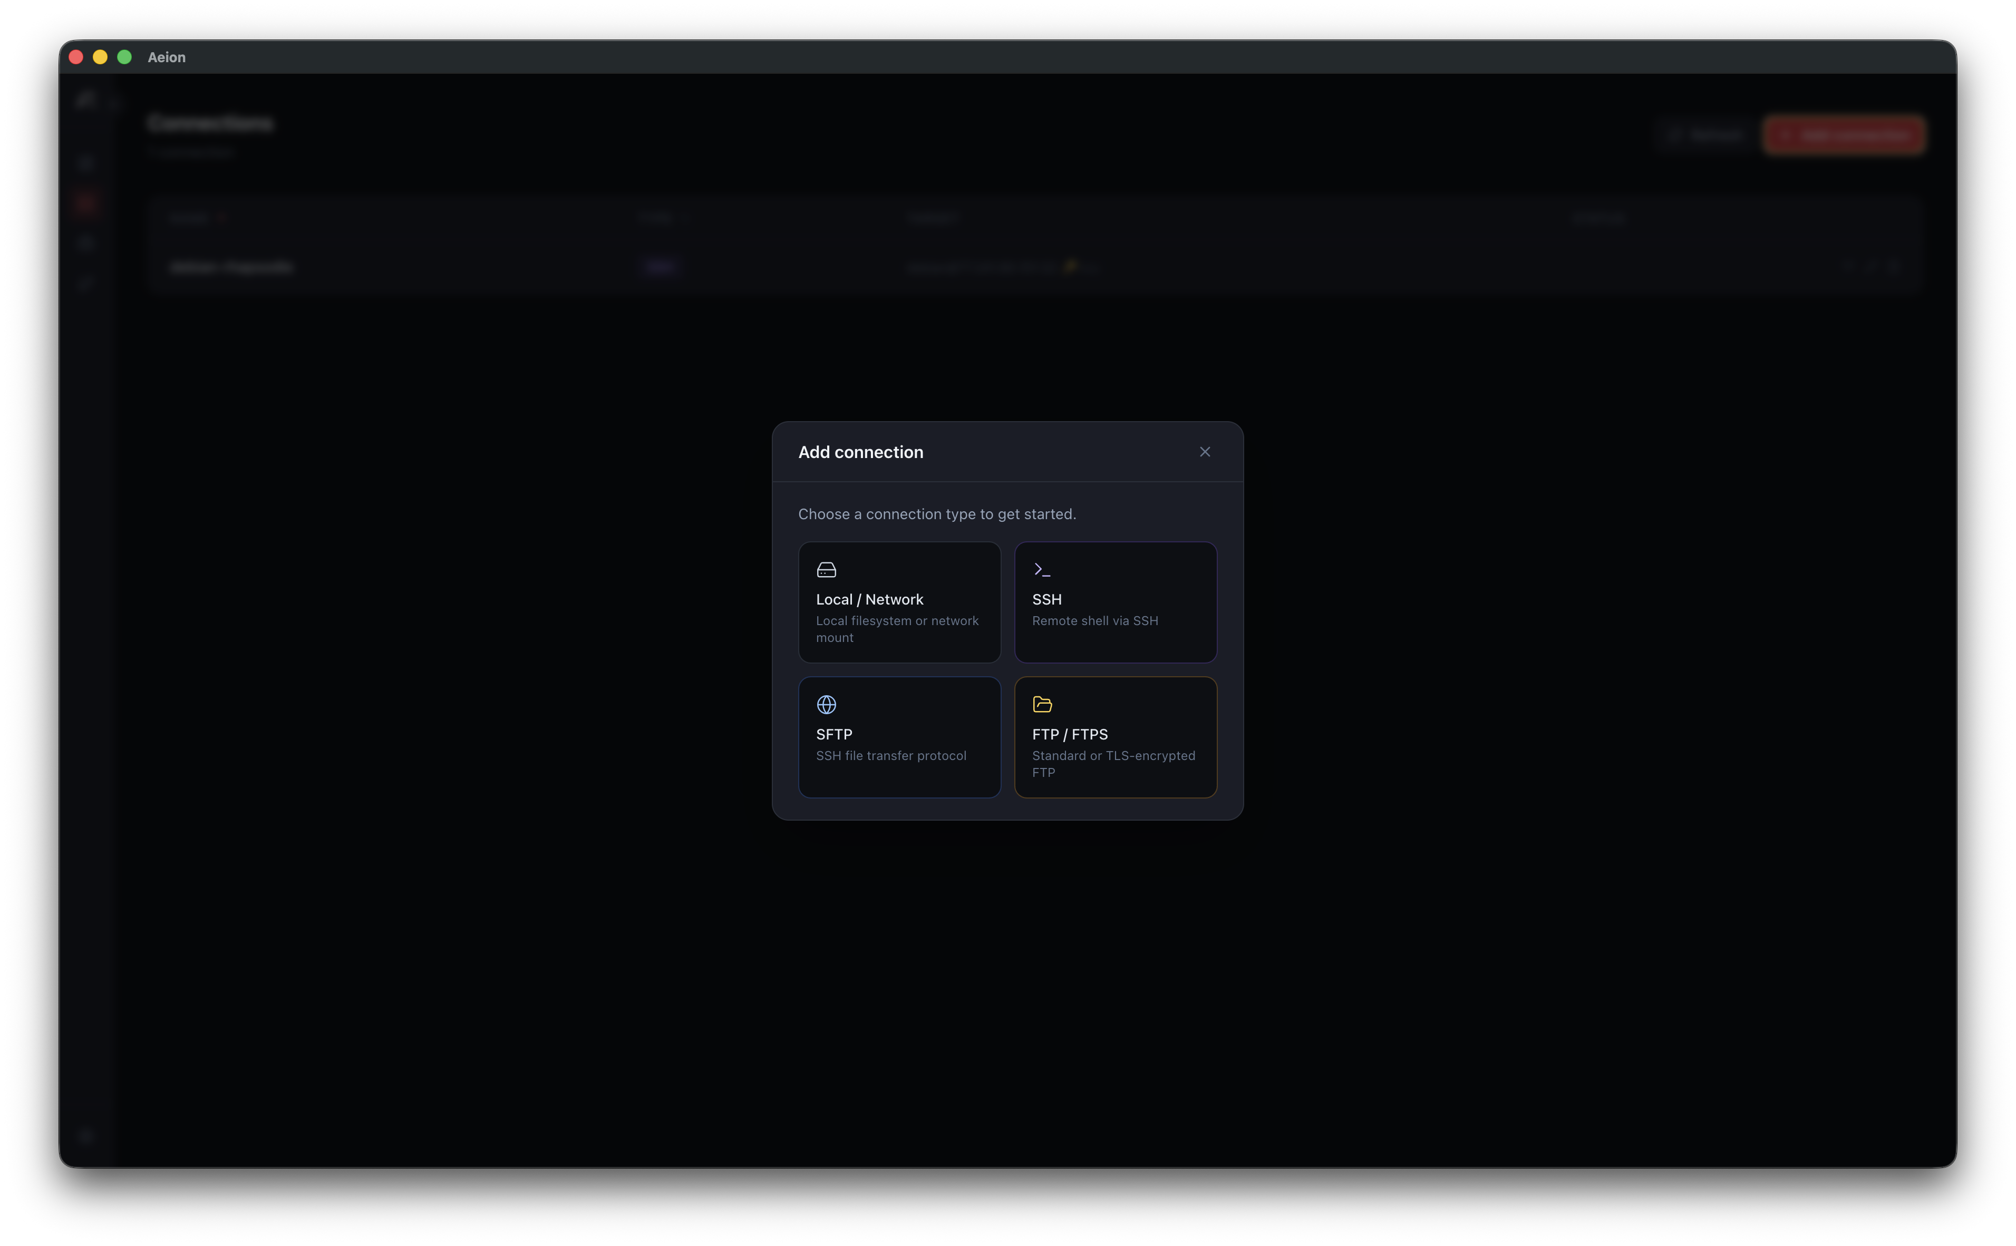Screen dimensions: 2016x1246
Task: Choose the Local / Network connection option
Action: [899, 602]
